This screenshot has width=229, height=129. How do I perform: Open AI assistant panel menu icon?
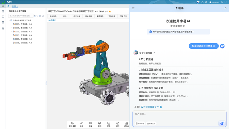(x=133, y=8)
